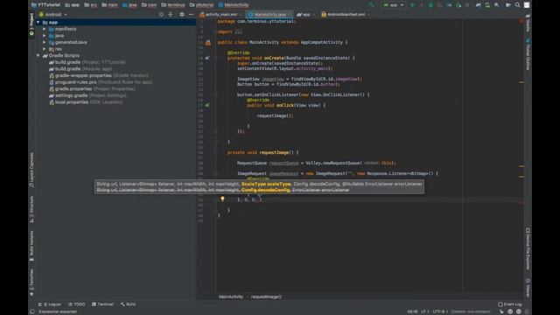Expand the java folder

(x=45, y=36)
